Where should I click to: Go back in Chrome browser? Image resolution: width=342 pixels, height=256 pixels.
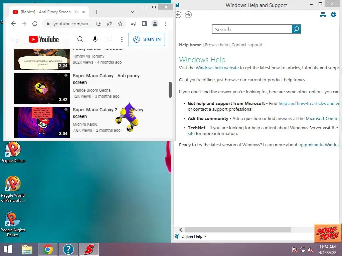tap(13, 24)
